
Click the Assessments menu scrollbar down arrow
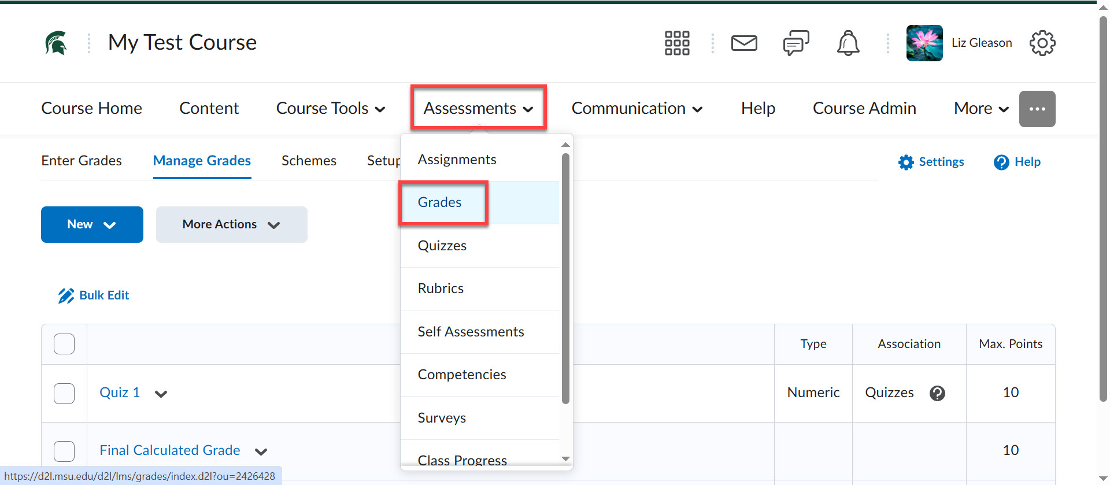tap(565, 458)
